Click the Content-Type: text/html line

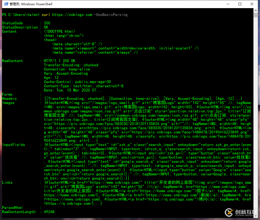tap(84, 86)
